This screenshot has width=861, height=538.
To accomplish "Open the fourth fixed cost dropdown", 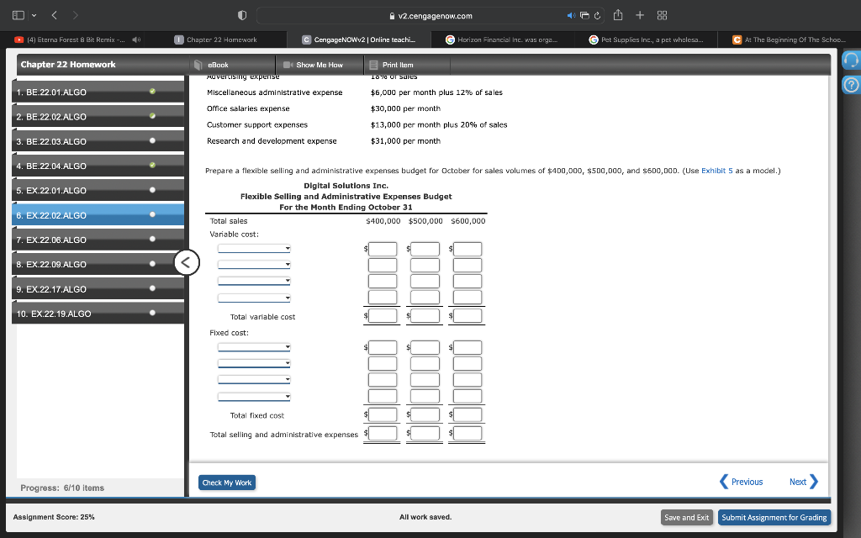I will [x=254, y=397].
